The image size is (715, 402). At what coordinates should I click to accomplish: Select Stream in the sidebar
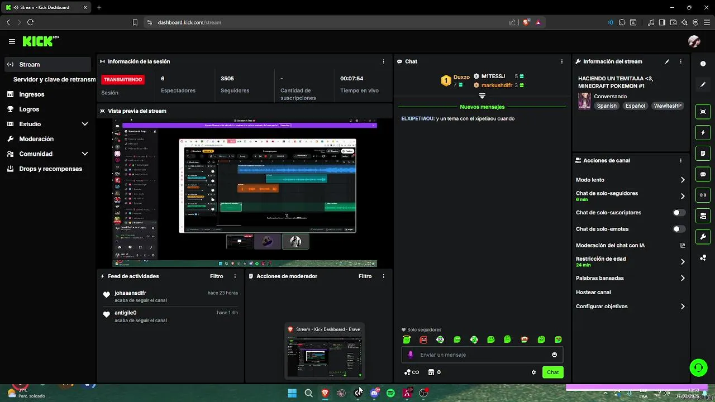pos(47,64)
